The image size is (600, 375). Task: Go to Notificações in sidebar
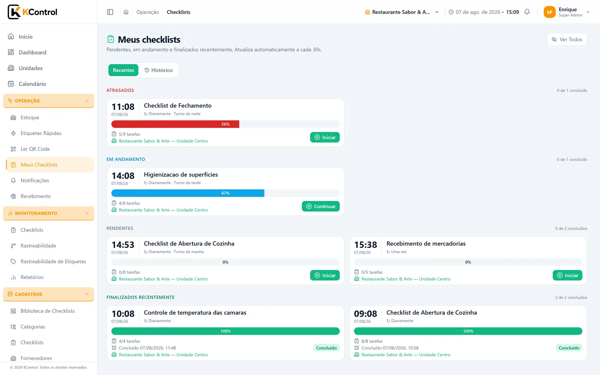[48, 180]
